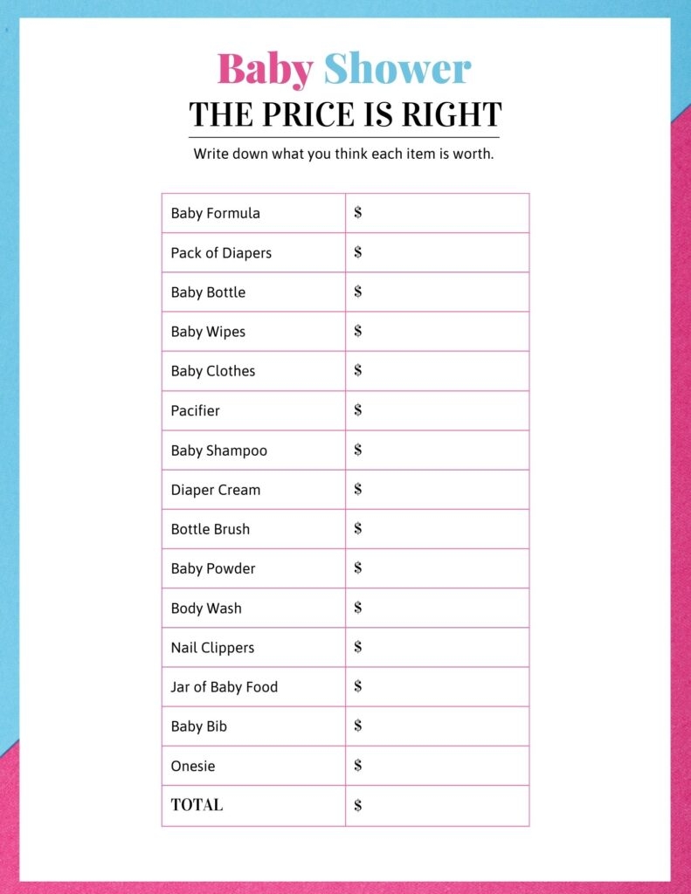
Task: Click the Nail Clippers price cell
Action: point(437,648)
